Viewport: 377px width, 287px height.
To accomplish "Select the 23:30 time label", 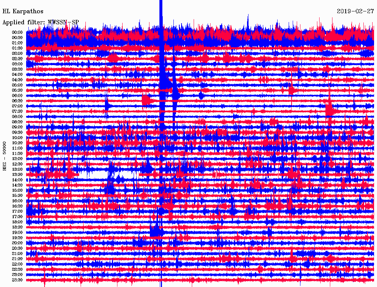I will [x=17, y=280].
